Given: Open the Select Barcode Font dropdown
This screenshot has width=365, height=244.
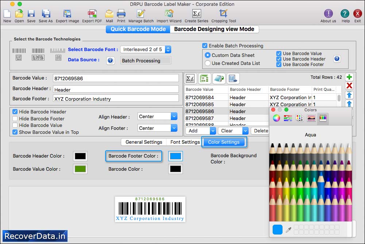Looking at the screenshot, I should click(x=146, y=49).
